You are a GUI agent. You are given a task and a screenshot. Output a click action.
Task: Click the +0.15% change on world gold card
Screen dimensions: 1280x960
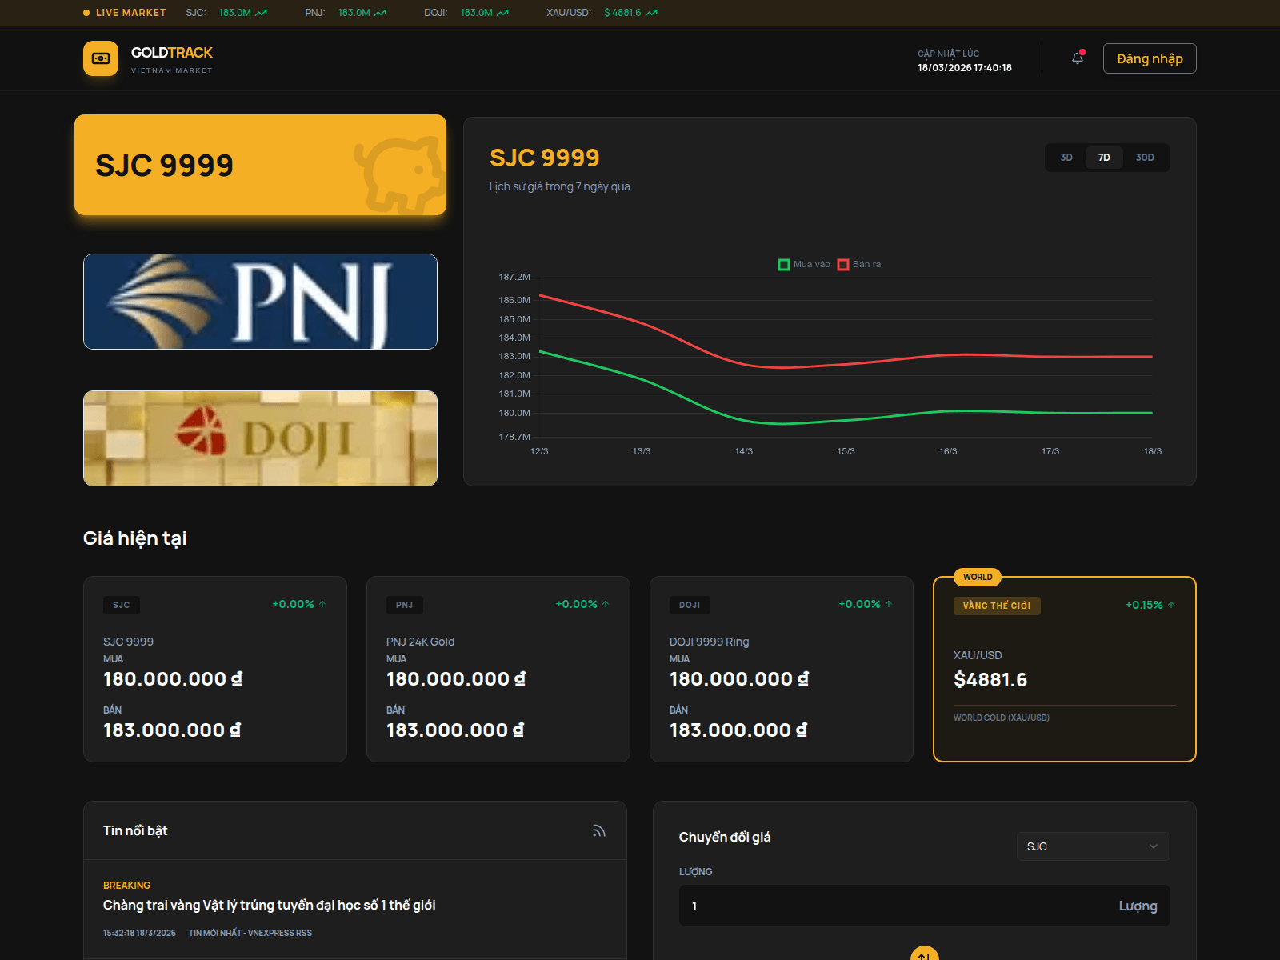click(x=1144, y=605)
